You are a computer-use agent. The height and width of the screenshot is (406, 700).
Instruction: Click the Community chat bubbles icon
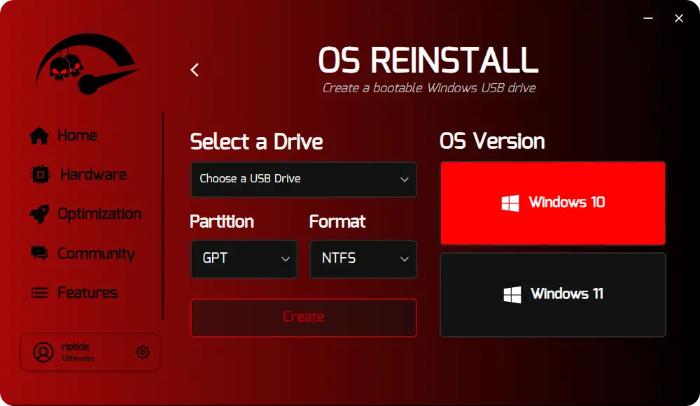tap(39, 254)
